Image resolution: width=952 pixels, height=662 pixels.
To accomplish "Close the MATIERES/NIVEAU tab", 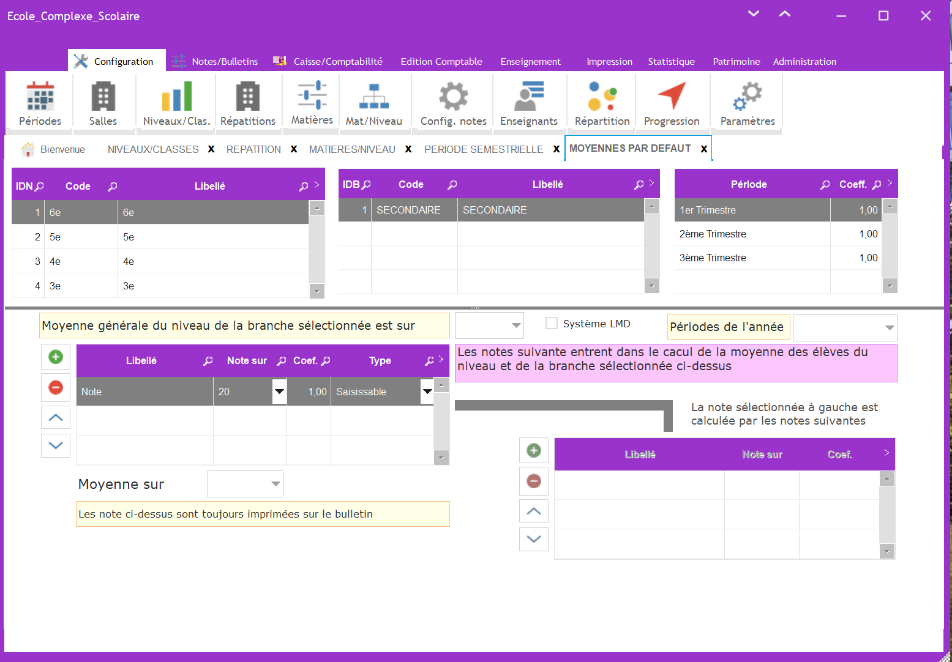I will coord(408,149).
